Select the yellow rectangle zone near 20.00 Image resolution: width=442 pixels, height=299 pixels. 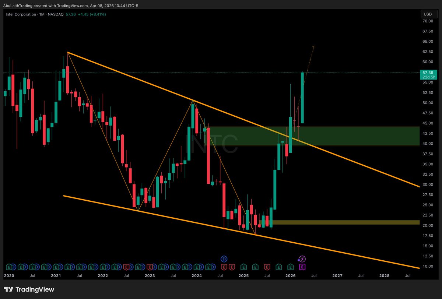pyautogui.click(x=339, y=222)
